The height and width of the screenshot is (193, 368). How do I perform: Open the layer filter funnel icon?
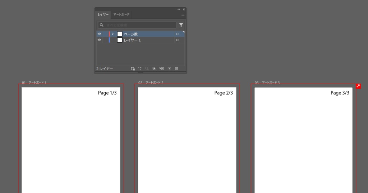click(181, 25)
